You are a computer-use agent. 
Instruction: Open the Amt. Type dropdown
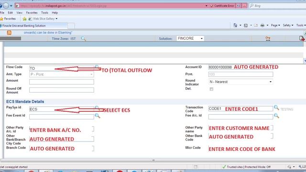(62, 75)
